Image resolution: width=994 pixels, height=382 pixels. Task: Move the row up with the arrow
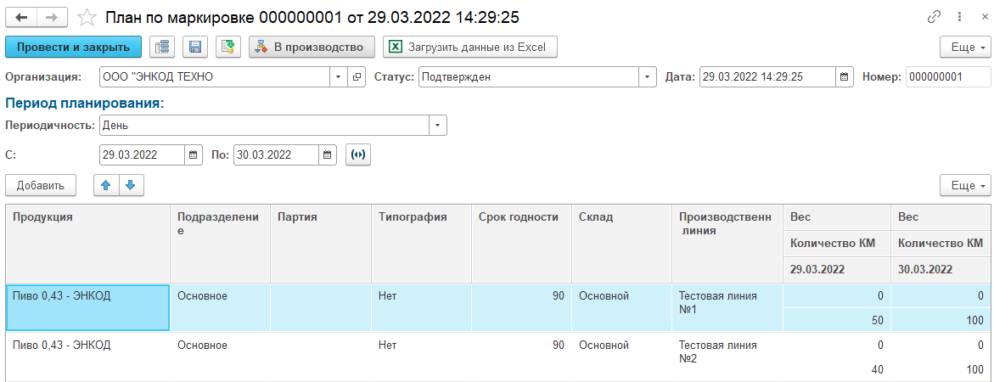(x=106, y=185)
